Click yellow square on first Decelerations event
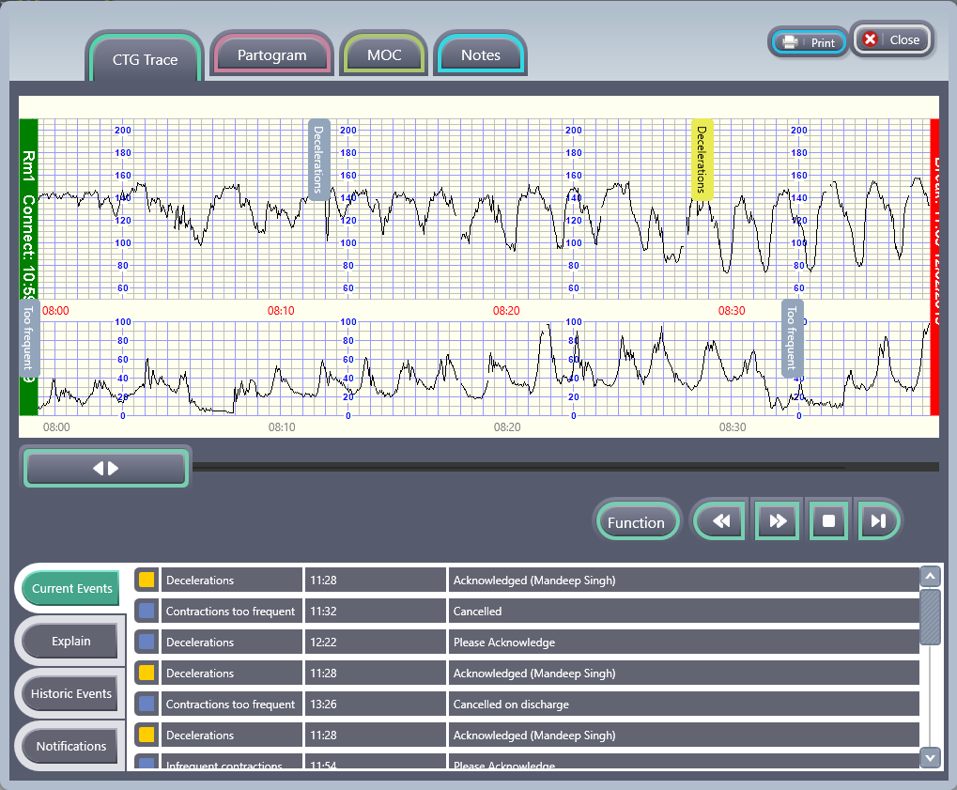 [147, 580]
